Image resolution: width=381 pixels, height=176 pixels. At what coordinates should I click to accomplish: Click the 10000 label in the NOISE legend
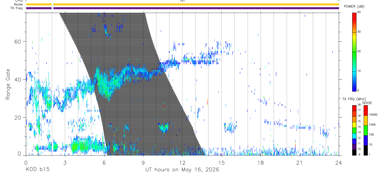click(x=373, y=115)
